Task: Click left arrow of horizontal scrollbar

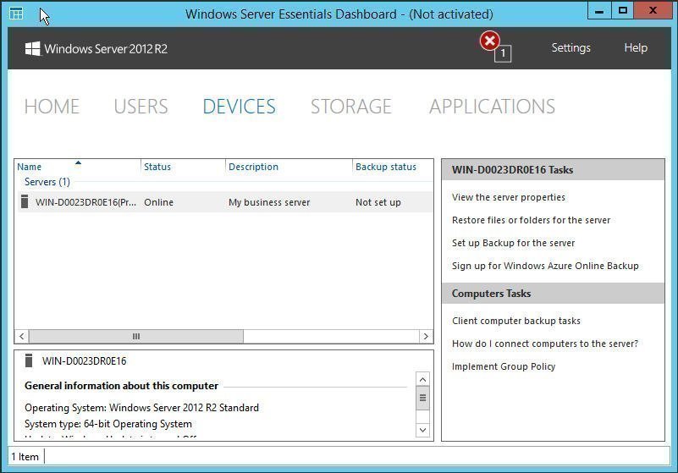Action: pyautogui.click(x=22, y=337)
